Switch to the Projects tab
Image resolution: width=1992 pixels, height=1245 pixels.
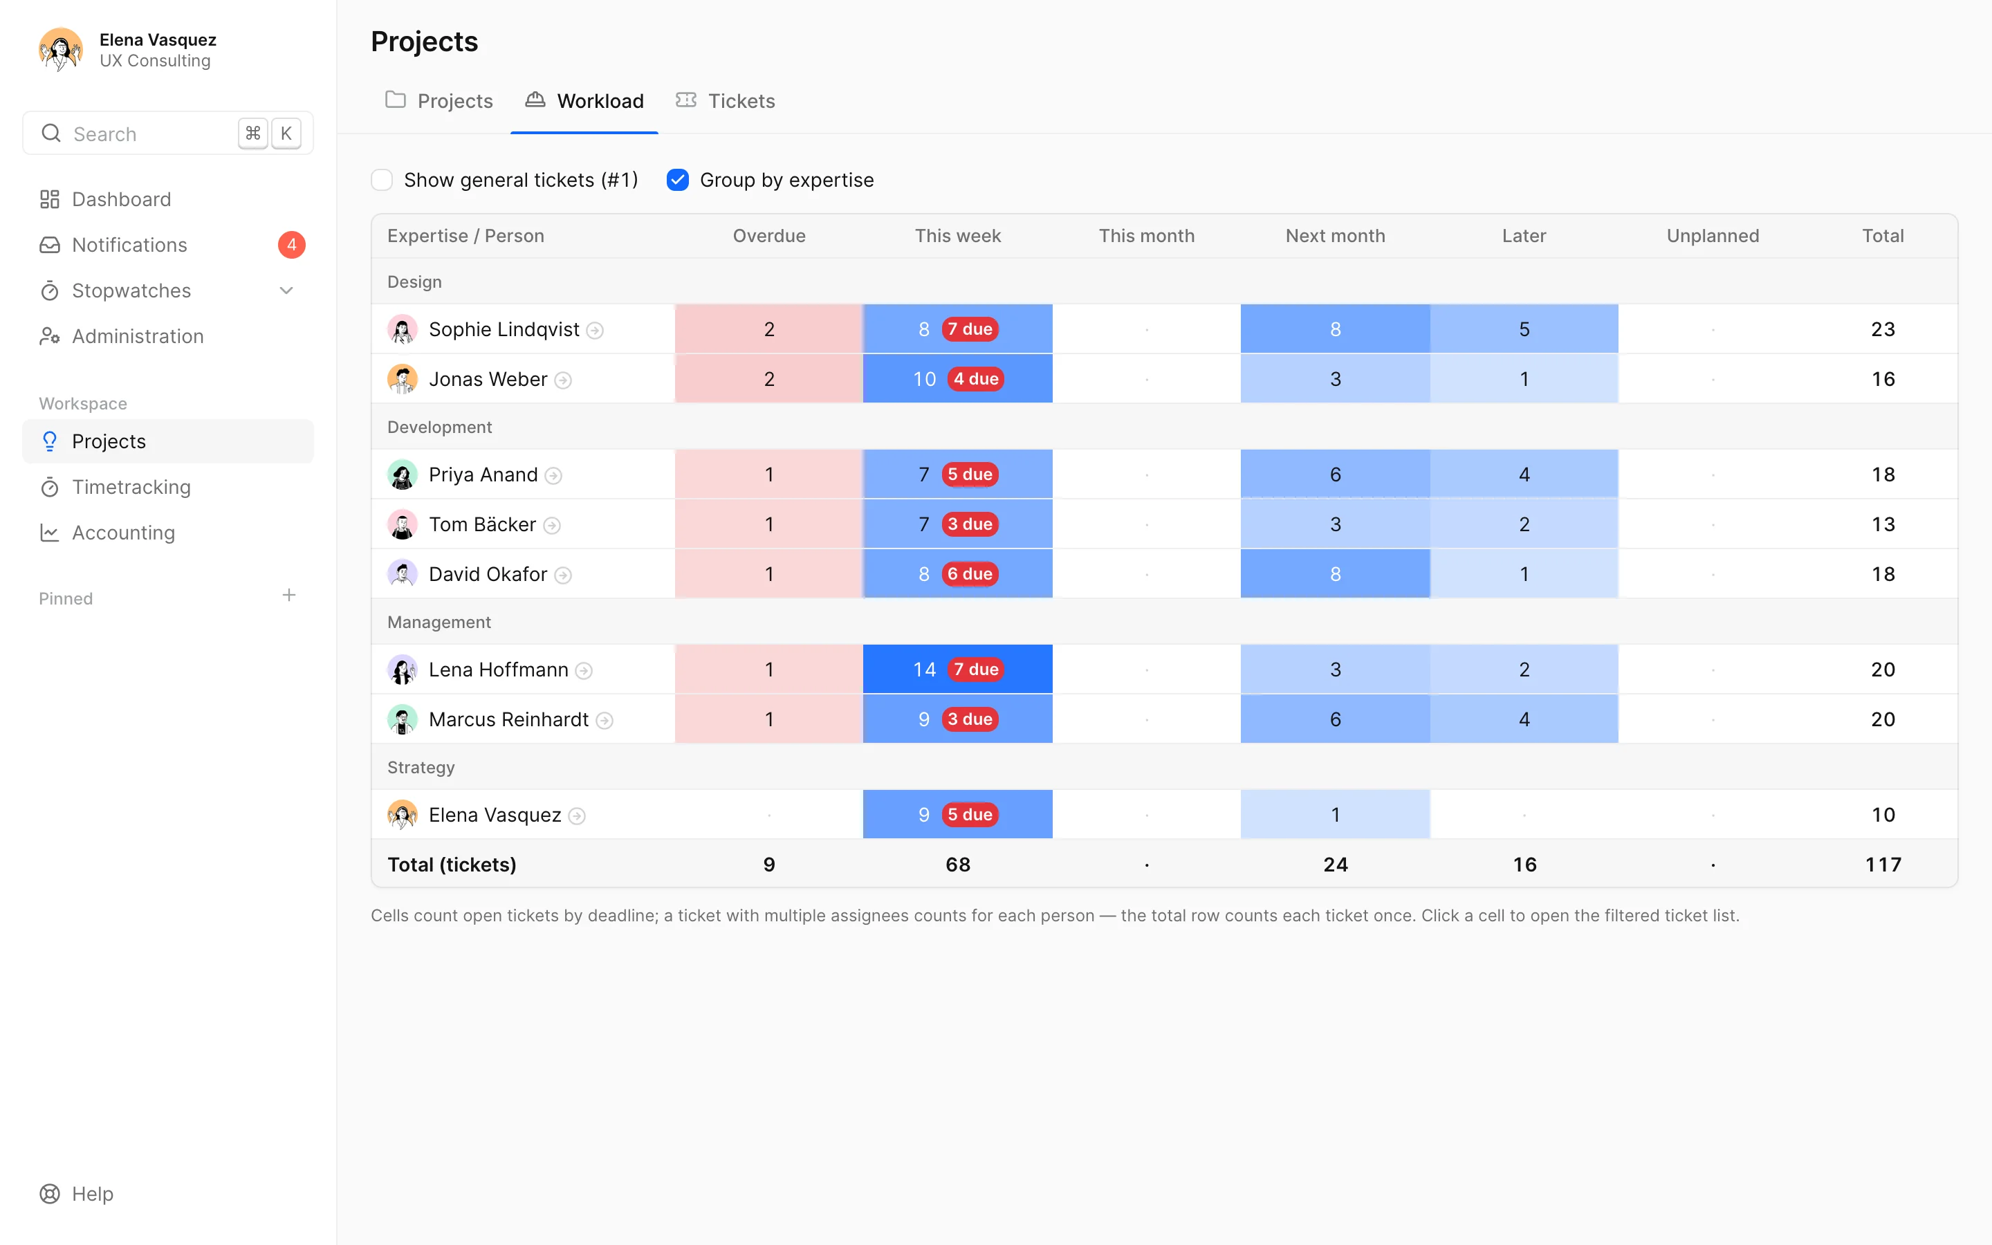(439, 100)
